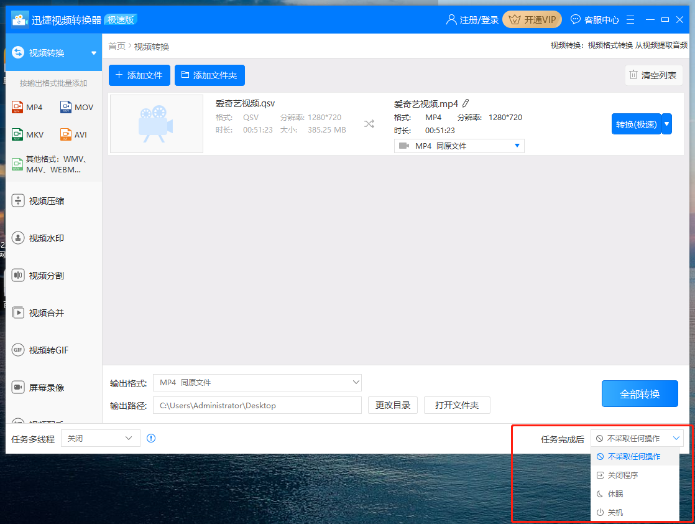
Task: Click the 视频分割 split icon
Action: 18,275
